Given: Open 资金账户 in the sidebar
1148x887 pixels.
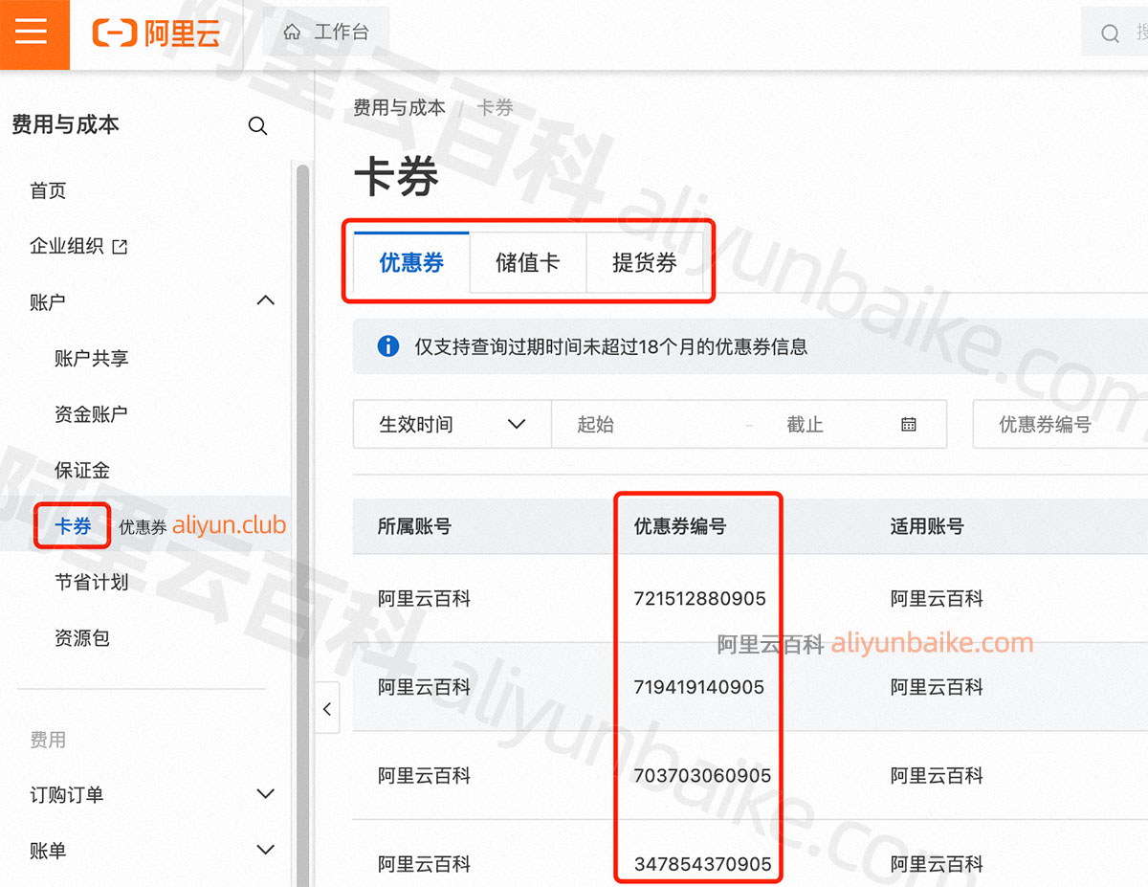Looking at the screenshot, I should pos(91,414).
